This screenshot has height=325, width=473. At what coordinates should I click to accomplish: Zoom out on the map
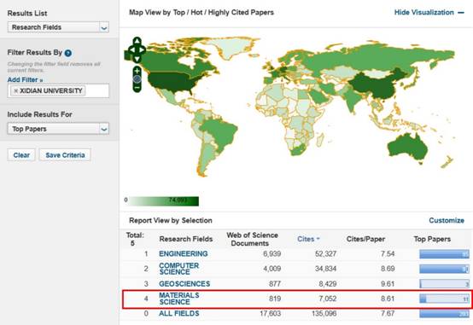click(x=137, y=87)
